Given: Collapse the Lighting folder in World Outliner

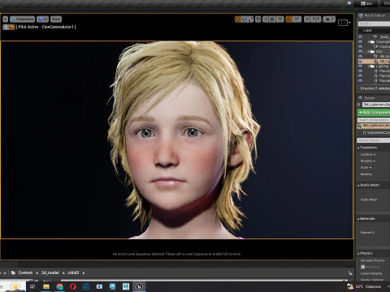Looking at the screenshot, I should pyautogui.click(x=369, y=67).
